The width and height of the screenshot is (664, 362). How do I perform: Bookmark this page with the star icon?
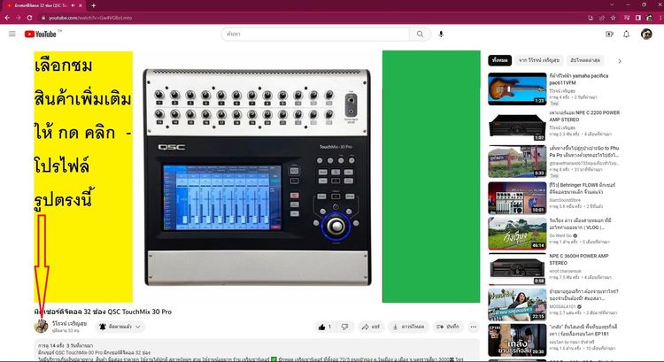613,18
